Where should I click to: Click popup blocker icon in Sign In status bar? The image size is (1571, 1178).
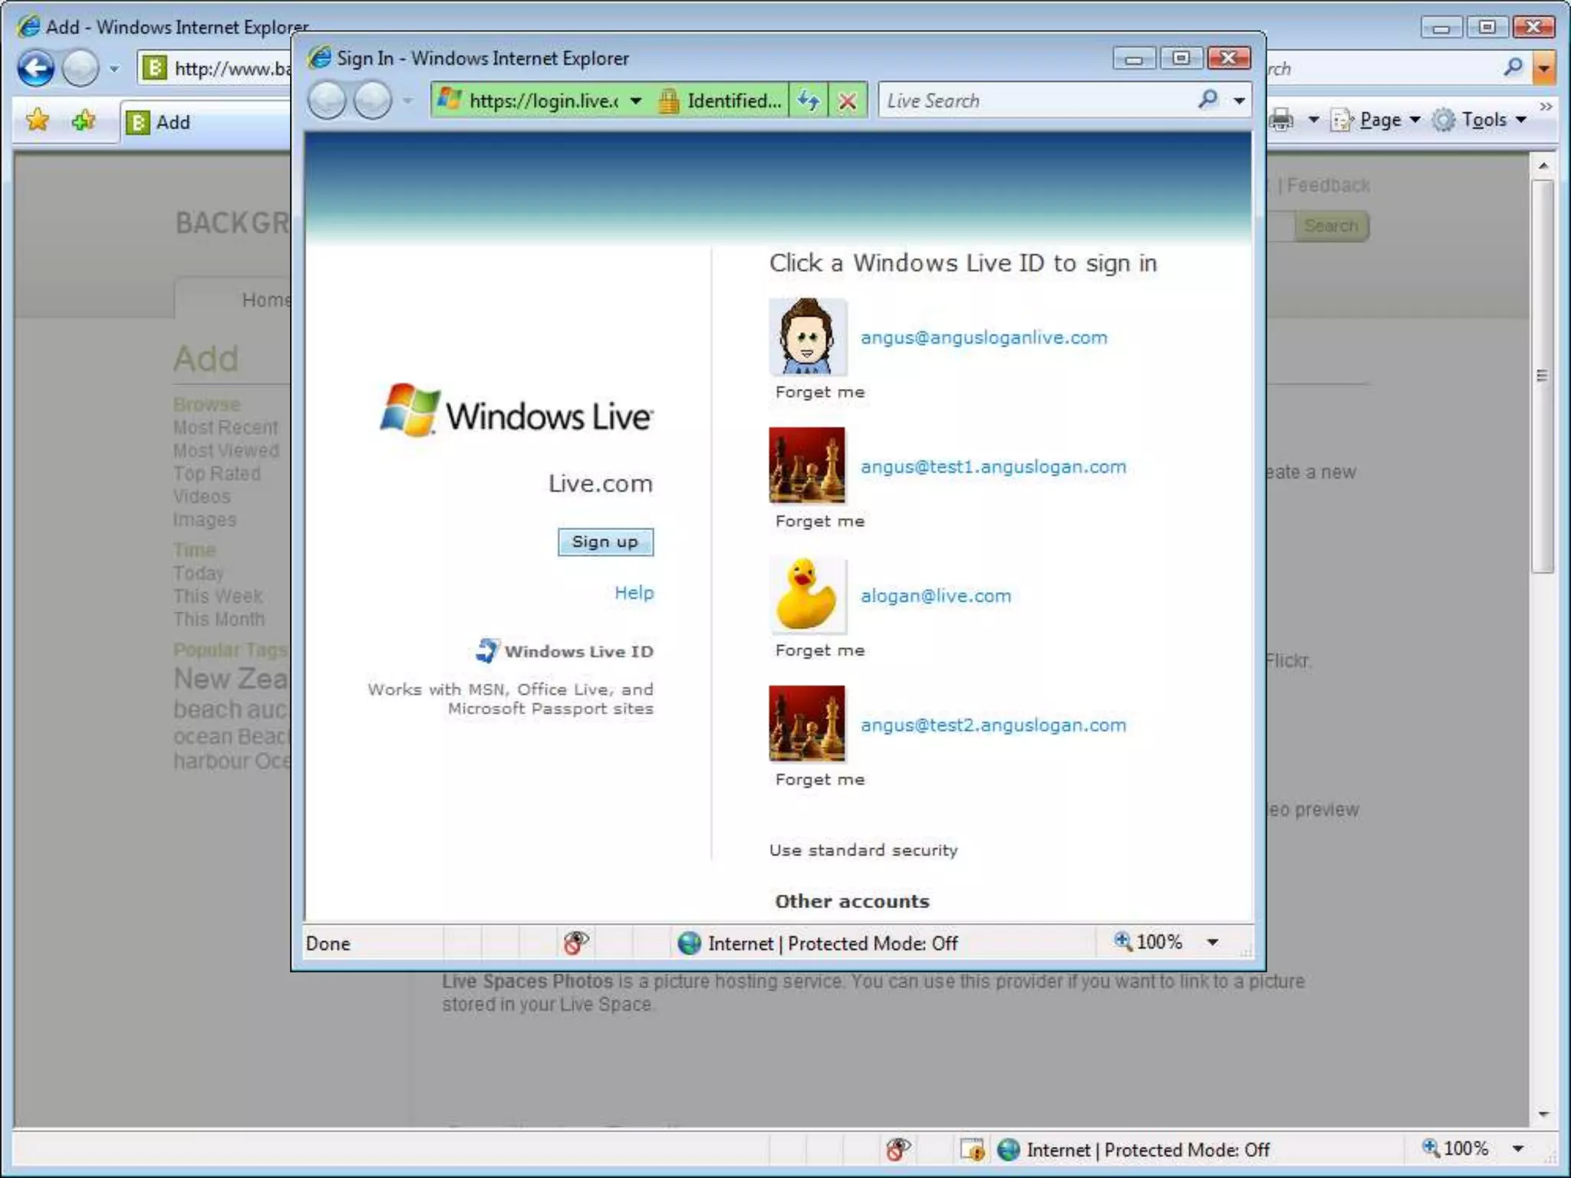click(575, 943)
